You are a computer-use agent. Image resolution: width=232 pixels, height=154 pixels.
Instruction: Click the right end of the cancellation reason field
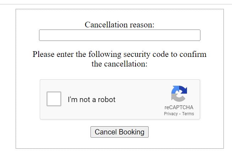click(x=198, y=35)
